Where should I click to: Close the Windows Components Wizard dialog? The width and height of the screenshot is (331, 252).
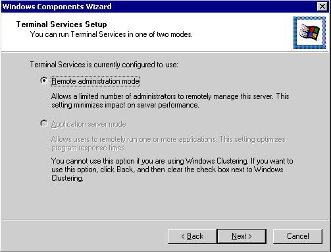pos(322,7)
